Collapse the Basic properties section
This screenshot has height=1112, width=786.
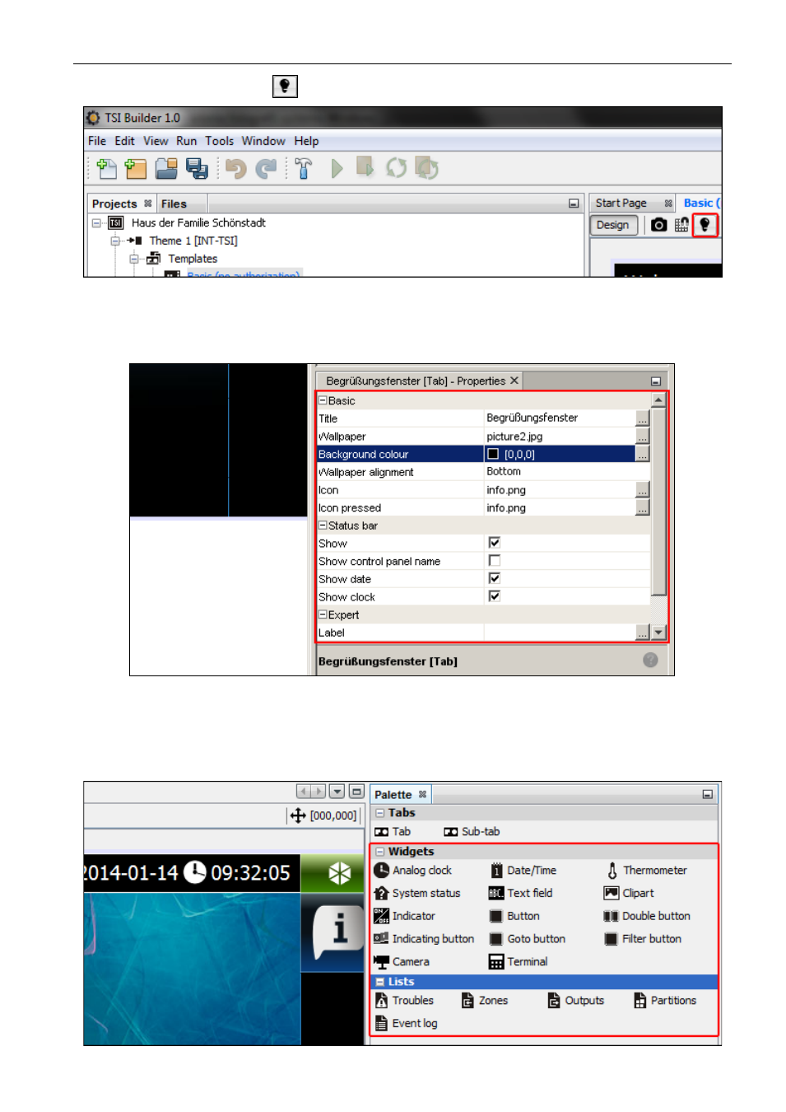pos(323,400)
